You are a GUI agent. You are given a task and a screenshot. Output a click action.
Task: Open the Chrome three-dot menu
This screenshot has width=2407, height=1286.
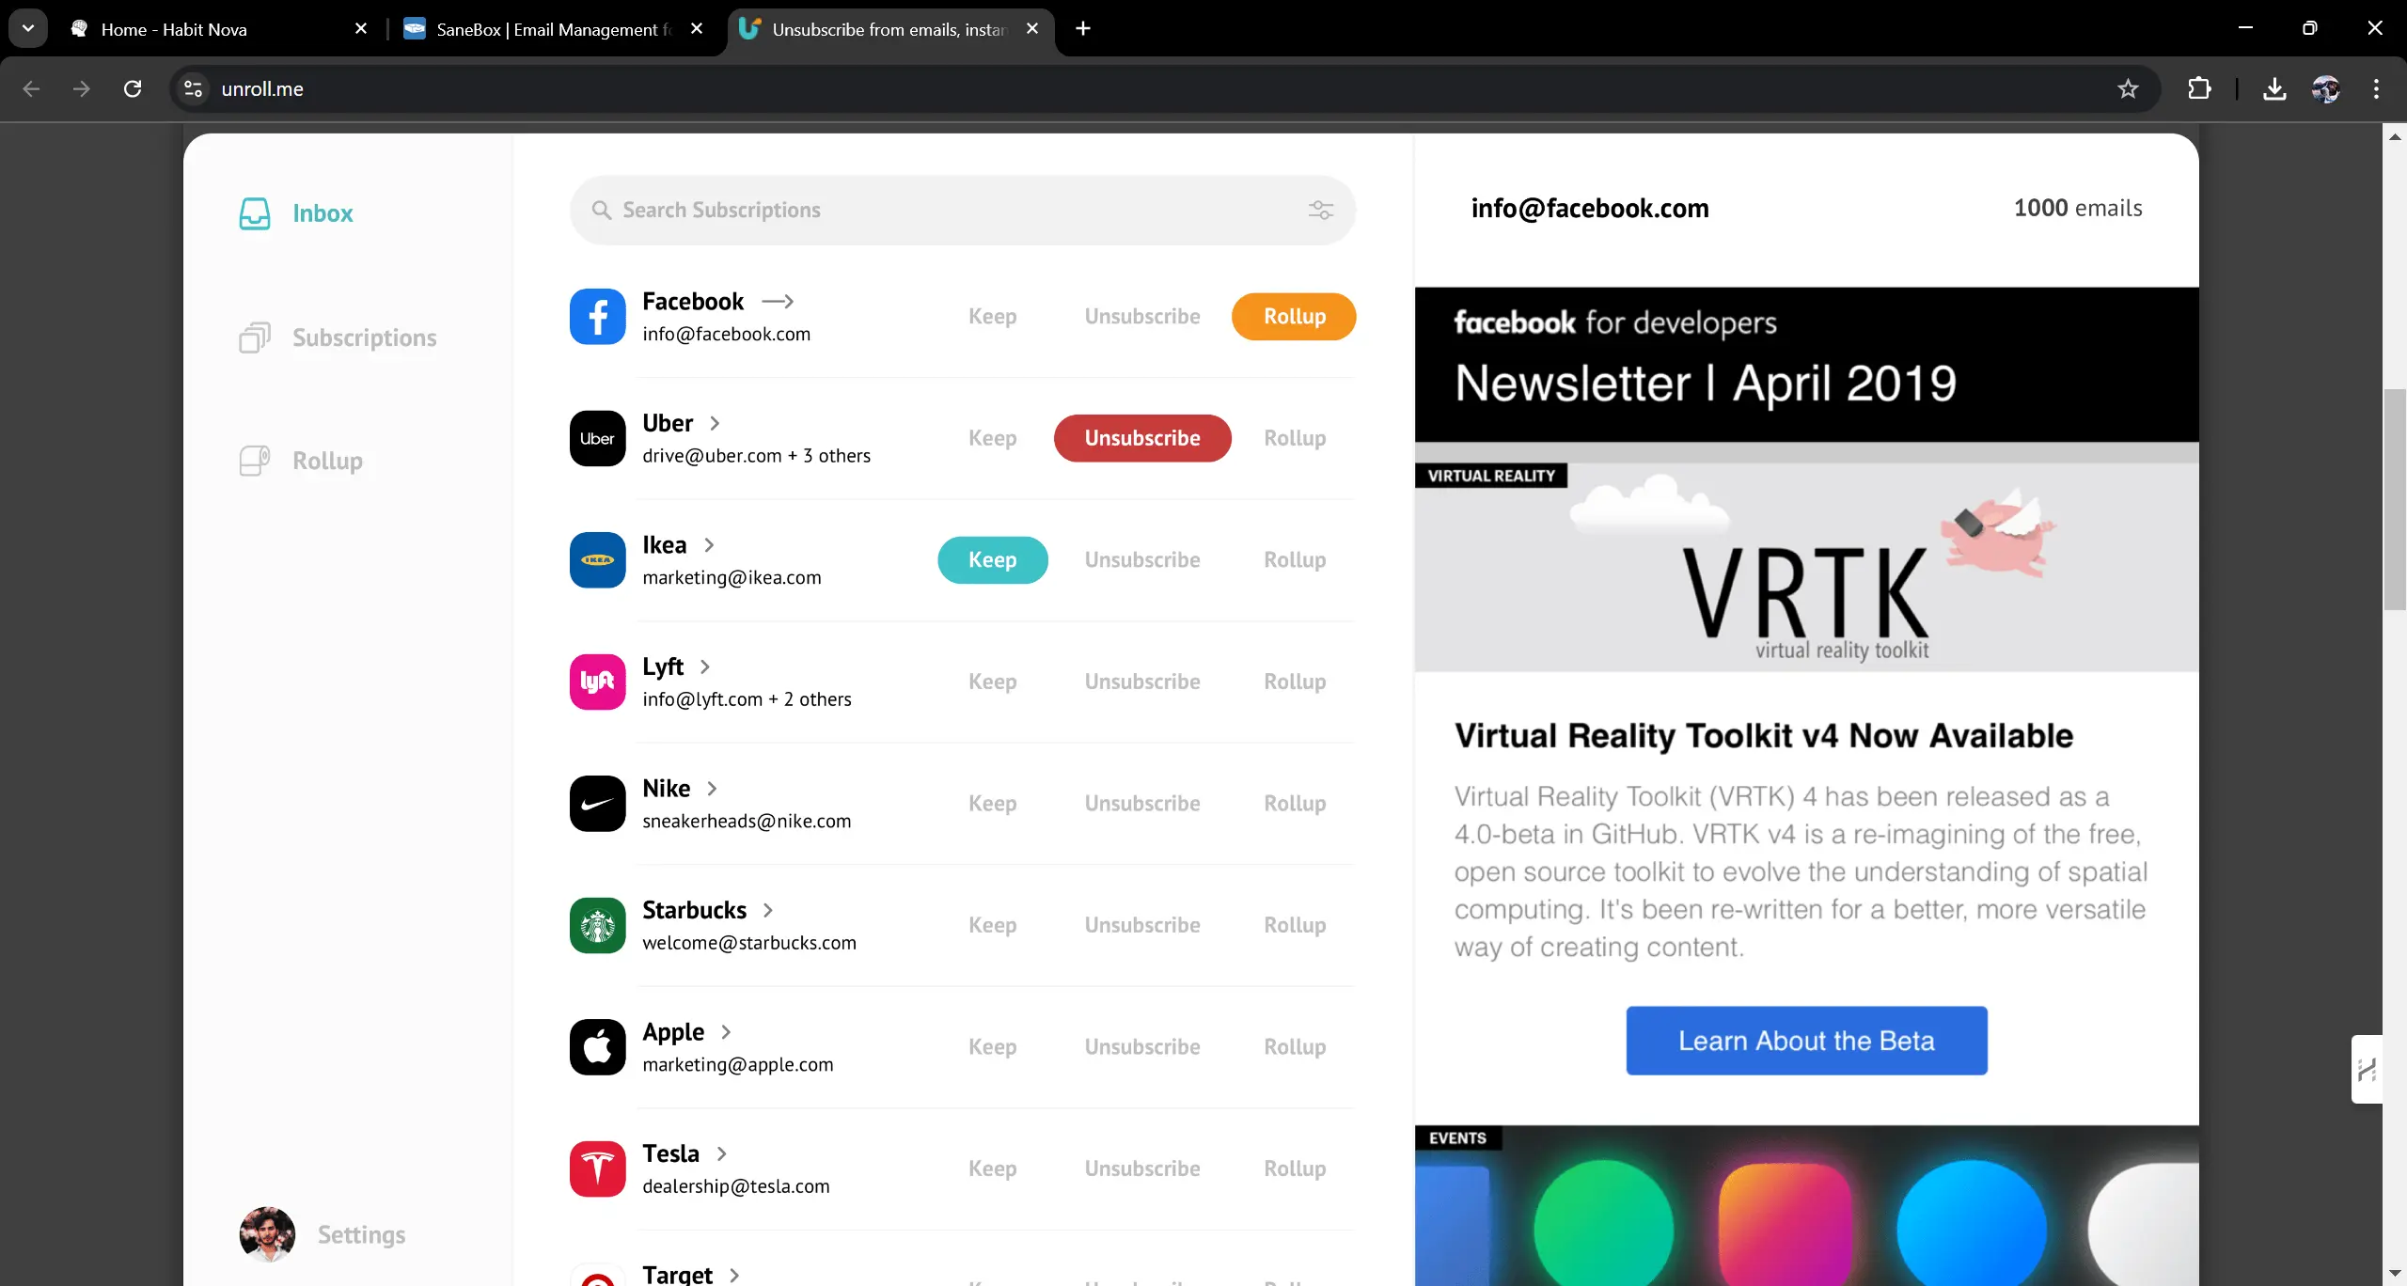2376,88
